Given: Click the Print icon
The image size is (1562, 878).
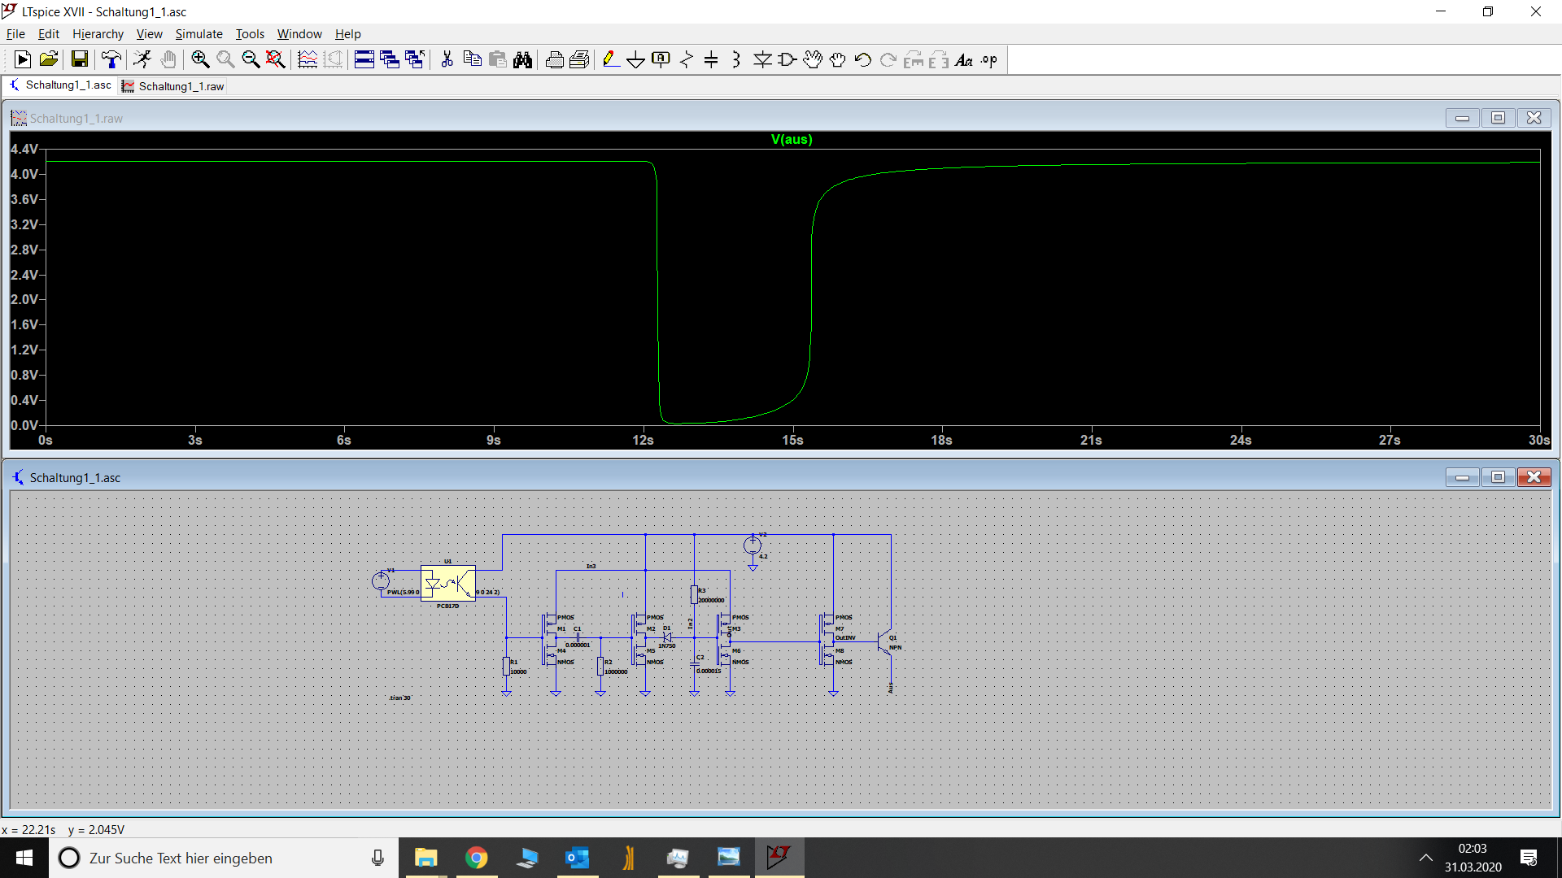Looking at the screenshot, I should pos(554,59).
